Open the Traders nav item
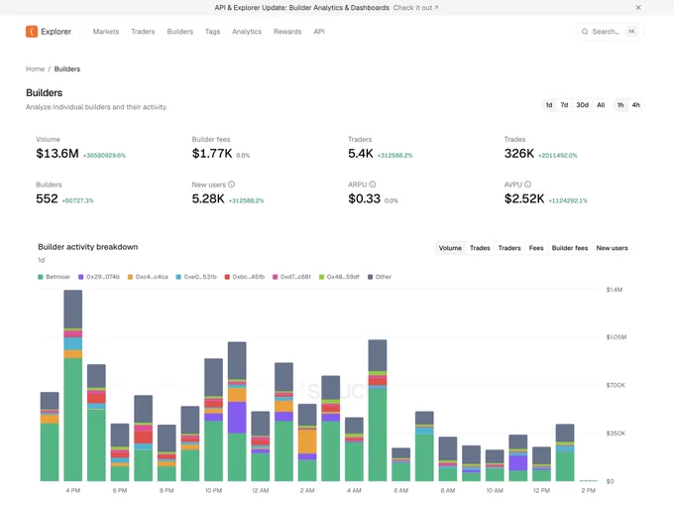Image resolution: width=674 pixels, height=508 pixels. pos(143,32)
